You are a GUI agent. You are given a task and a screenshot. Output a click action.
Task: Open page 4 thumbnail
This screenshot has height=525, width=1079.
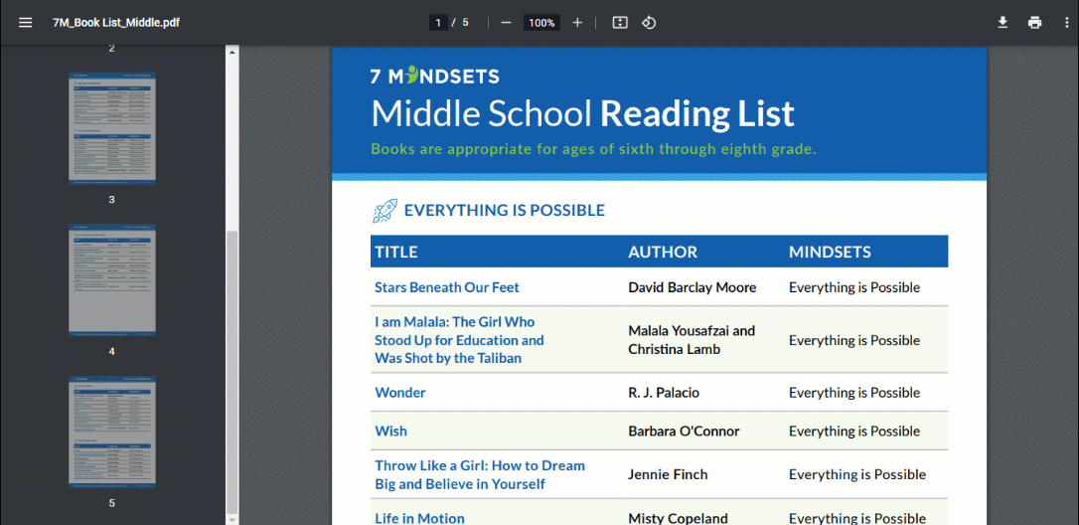112,279
